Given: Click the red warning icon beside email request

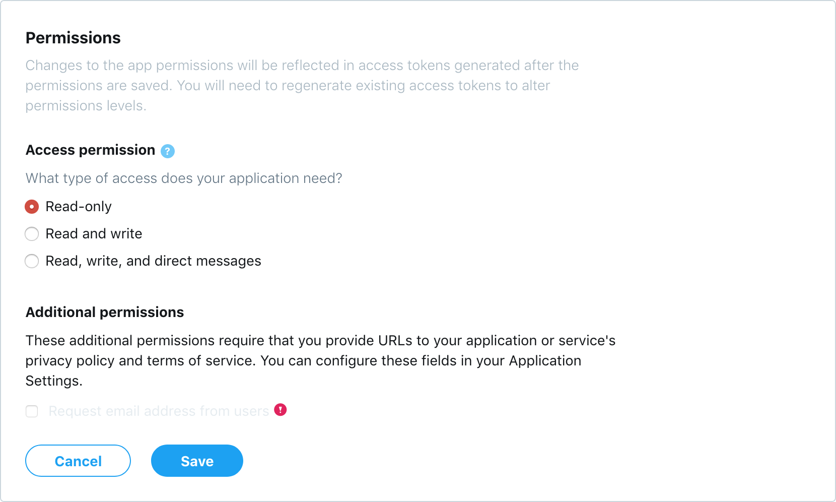Looking at the screenshot, I should (x=281, y=410).
